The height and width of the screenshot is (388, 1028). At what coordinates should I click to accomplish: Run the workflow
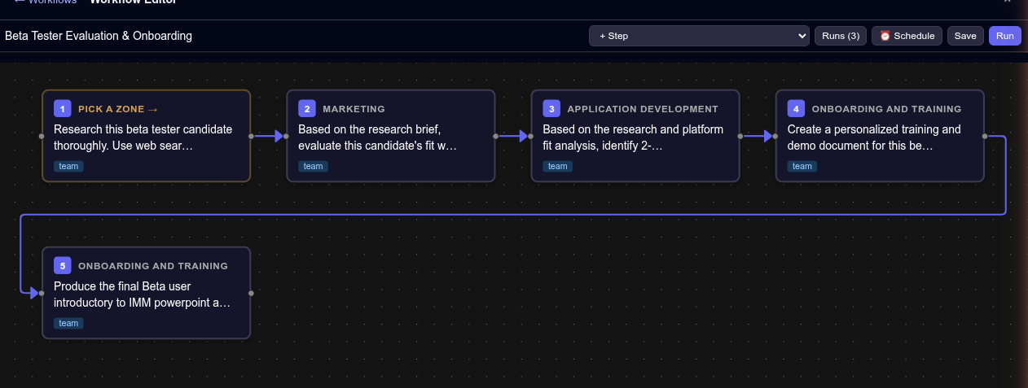click(x=1005, y=36)
